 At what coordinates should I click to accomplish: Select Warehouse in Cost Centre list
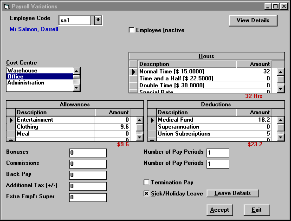point(39,71)
